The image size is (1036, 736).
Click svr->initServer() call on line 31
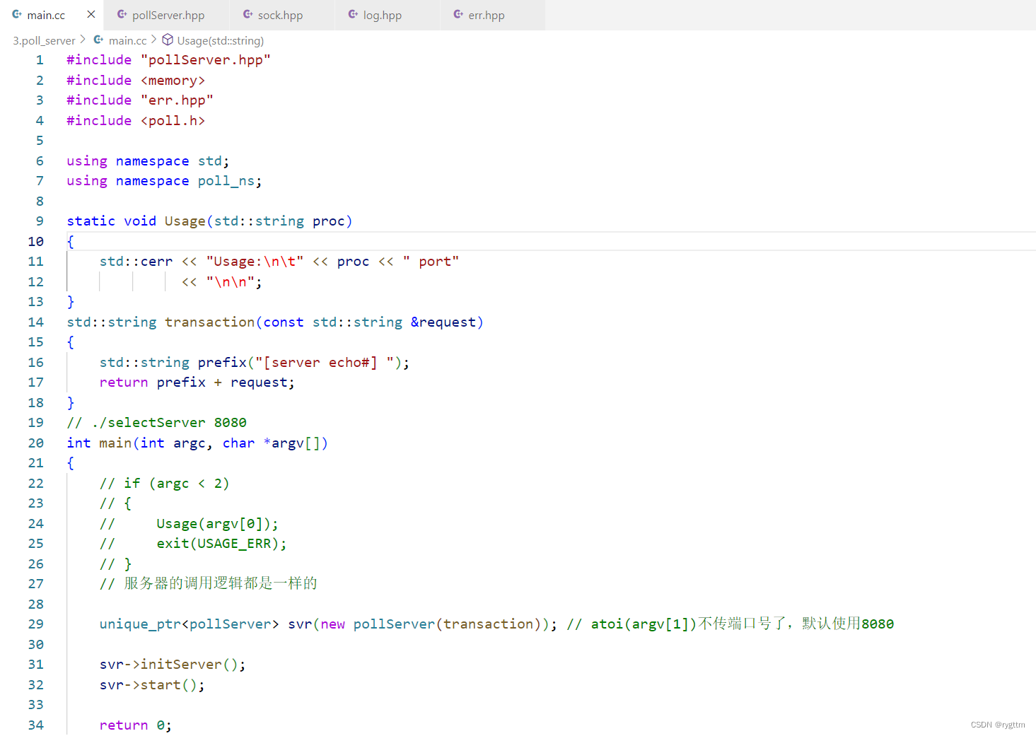[173, 665]
